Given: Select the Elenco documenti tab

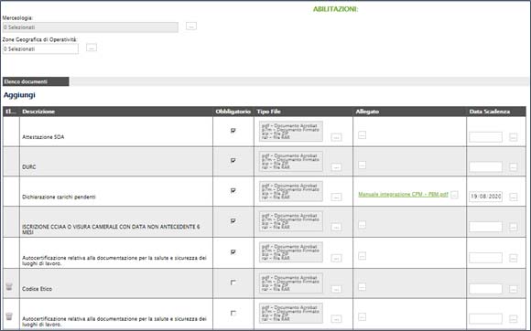Looking at the screenshot, I should pyautogui.click(x=36, y=81).
